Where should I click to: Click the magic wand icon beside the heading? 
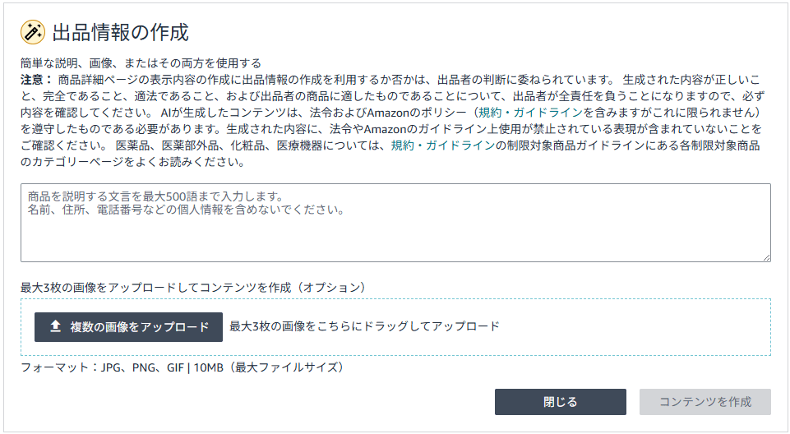[33, 32]
